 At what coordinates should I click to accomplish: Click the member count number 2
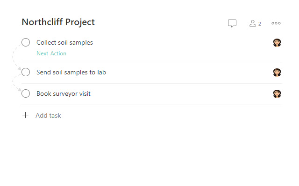[x=260, y=24]
